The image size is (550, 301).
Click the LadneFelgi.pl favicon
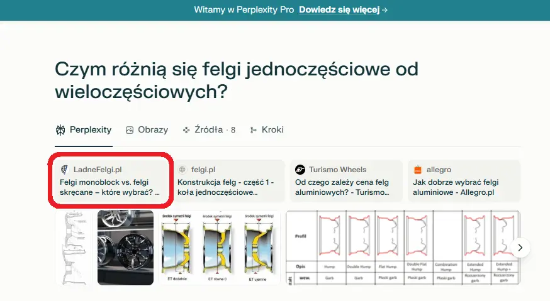(64, 170)
